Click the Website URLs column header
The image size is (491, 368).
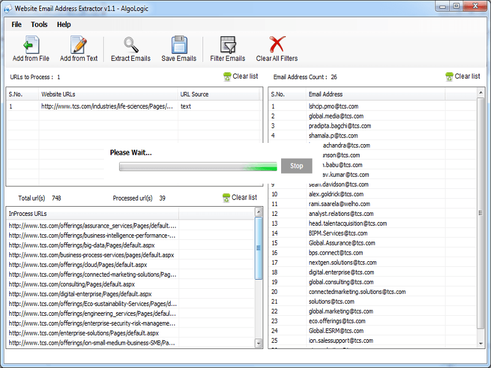pyautogui.click(x=107, y=94)
